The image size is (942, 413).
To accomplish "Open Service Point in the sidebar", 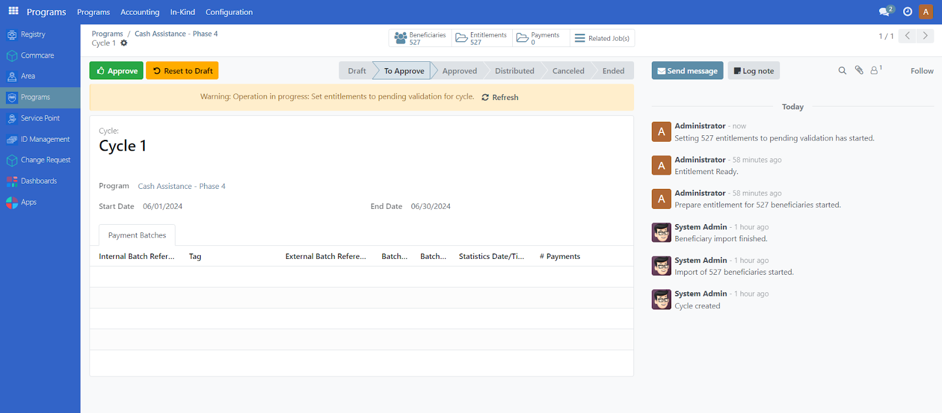I will point(40,118).
